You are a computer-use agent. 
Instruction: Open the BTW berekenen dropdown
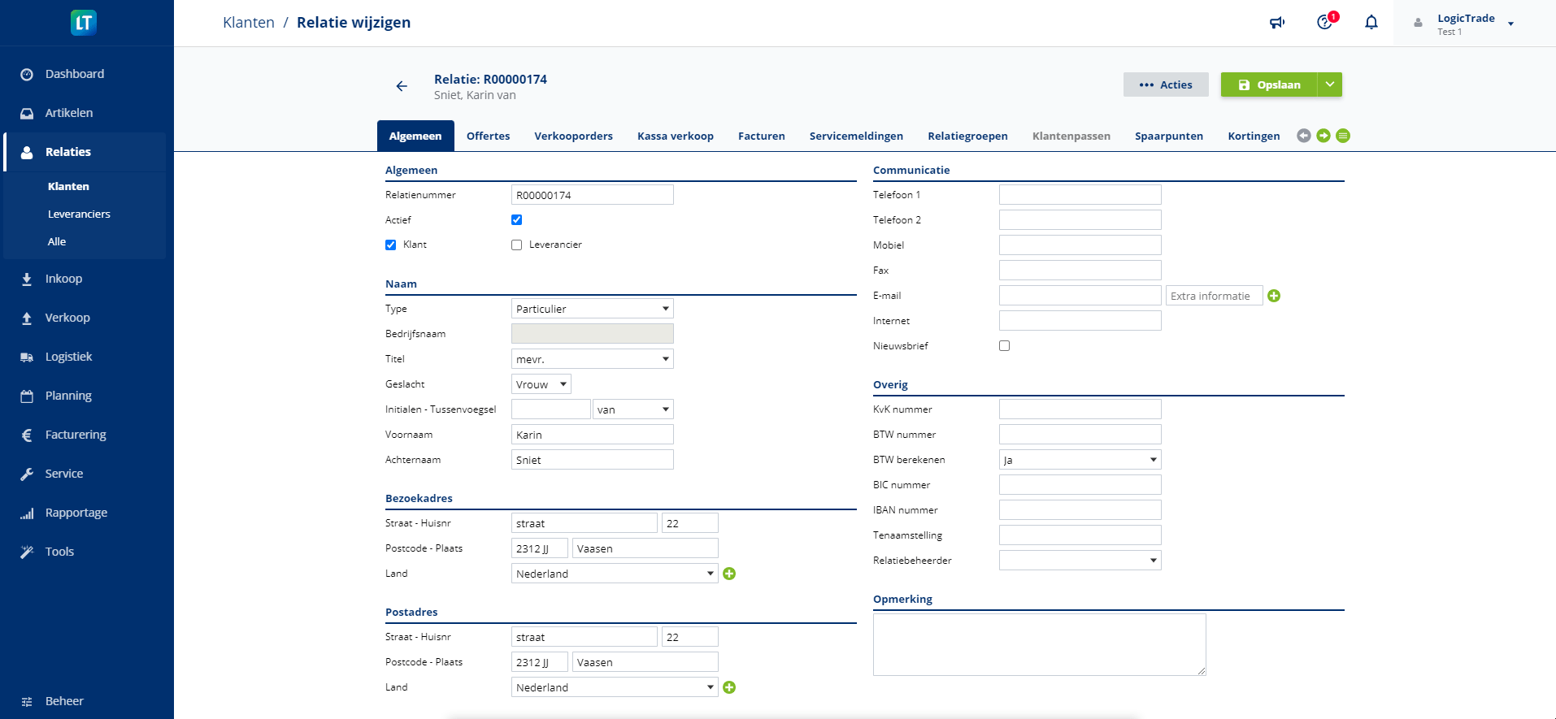pos(1080,460)
